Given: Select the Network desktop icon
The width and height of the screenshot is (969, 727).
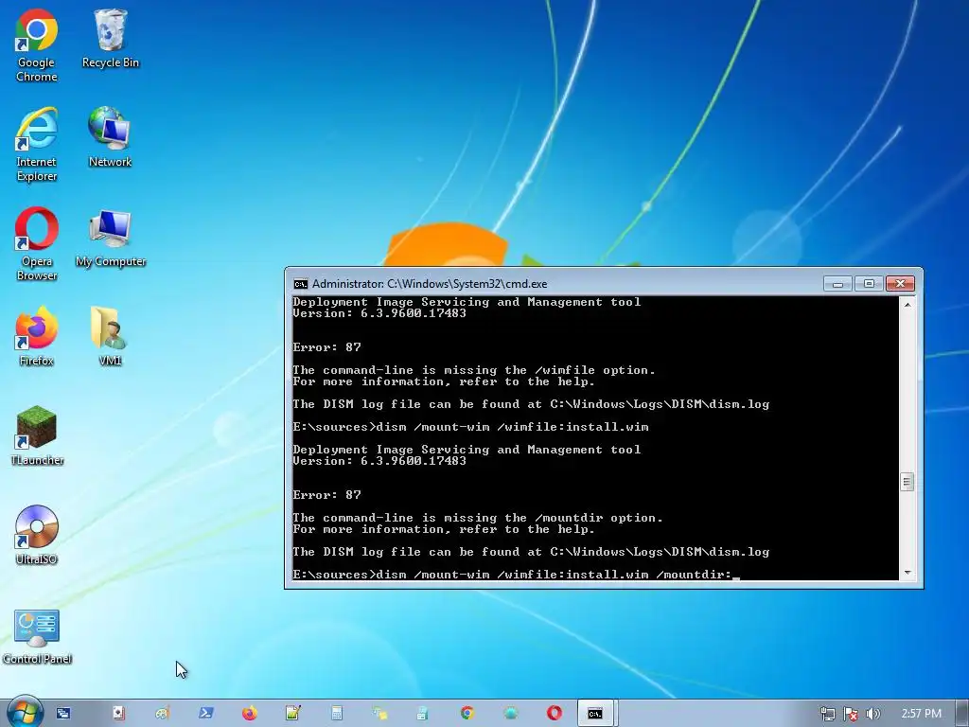Looking at the screenshot, I should 110,137.
